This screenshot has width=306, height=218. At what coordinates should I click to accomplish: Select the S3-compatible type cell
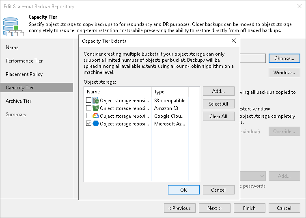tap(170, 100)
